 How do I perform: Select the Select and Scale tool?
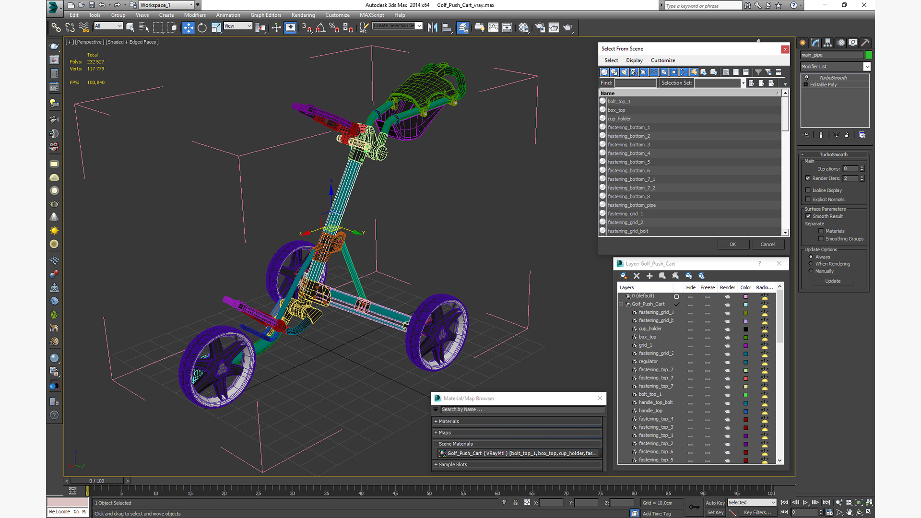tap(216, 27)
